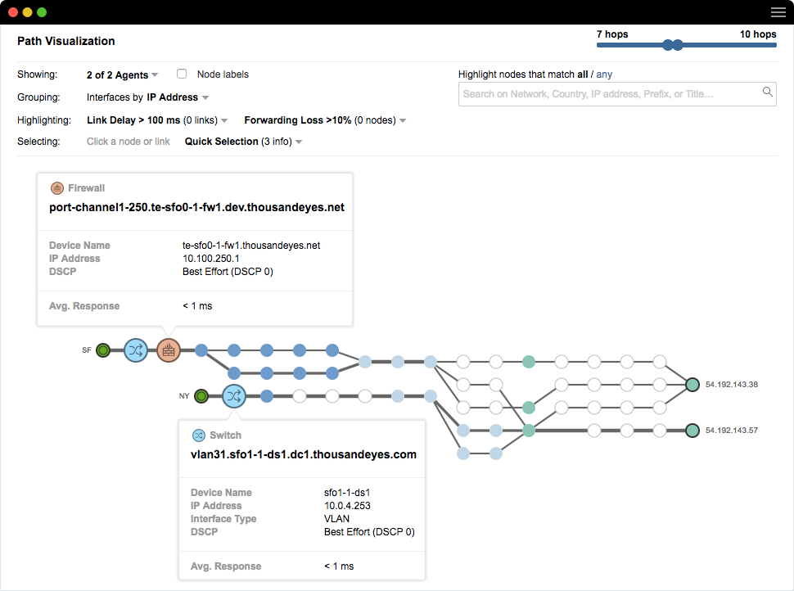
Task: Click destination node 54.192.143.38
Action: [692, 384]
